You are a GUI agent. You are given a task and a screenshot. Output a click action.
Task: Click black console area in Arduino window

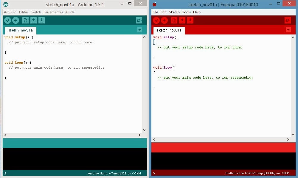(75, 159)
